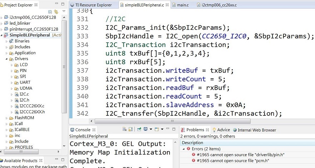Select the I2C.h file icon
This screenshot has height=168, width=315.
[17, 100]
